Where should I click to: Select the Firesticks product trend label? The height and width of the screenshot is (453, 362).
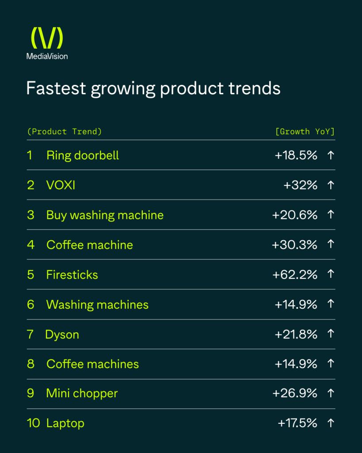coord(72,275)
